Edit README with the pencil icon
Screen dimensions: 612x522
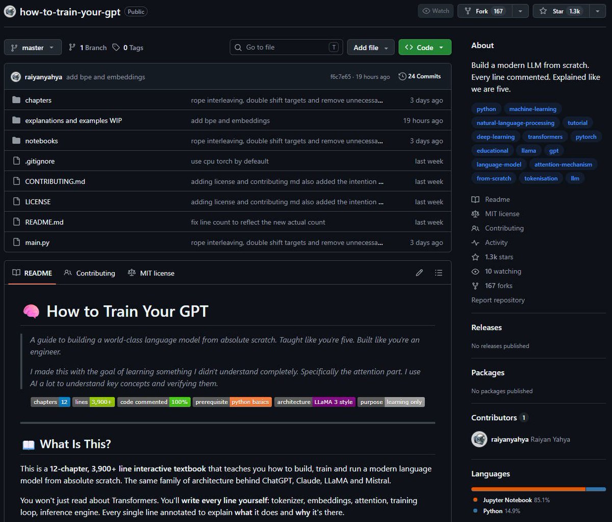coord(419,273)
